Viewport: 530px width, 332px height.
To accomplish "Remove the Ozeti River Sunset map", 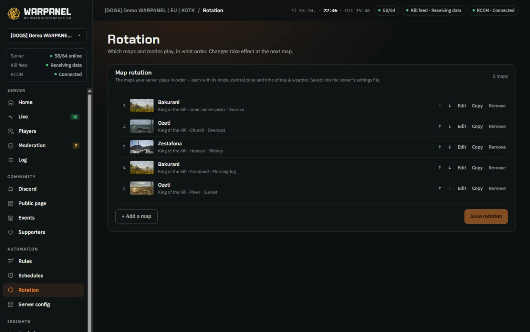I will coord(497,189).
